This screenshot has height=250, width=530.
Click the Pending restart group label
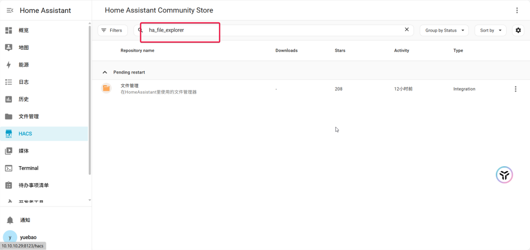click(129, 72)
